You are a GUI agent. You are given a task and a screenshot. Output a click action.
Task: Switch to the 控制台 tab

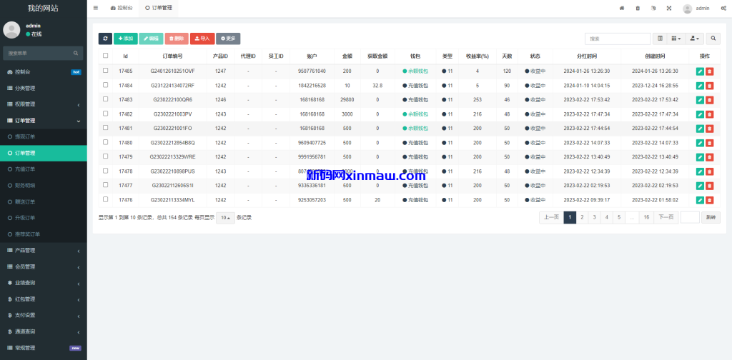point(122,8)
